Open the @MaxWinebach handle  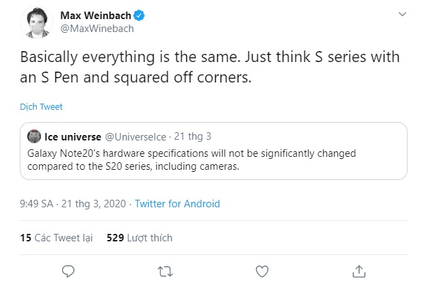97,29
